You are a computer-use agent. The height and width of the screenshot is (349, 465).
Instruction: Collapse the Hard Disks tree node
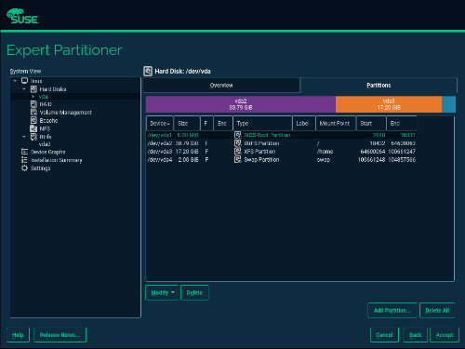tap(24, 89)
